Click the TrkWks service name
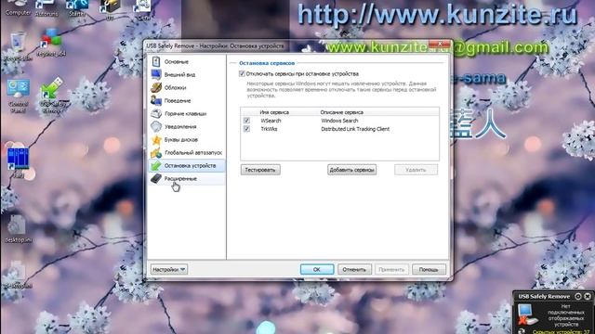Viewport: 595px width, 334px height. pyautogui.click(x=269, y=129)
